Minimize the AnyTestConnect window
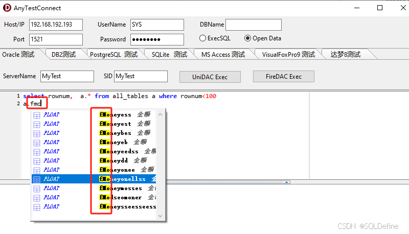409x234 pixels. pyautogui.click(x=357, y=8)
